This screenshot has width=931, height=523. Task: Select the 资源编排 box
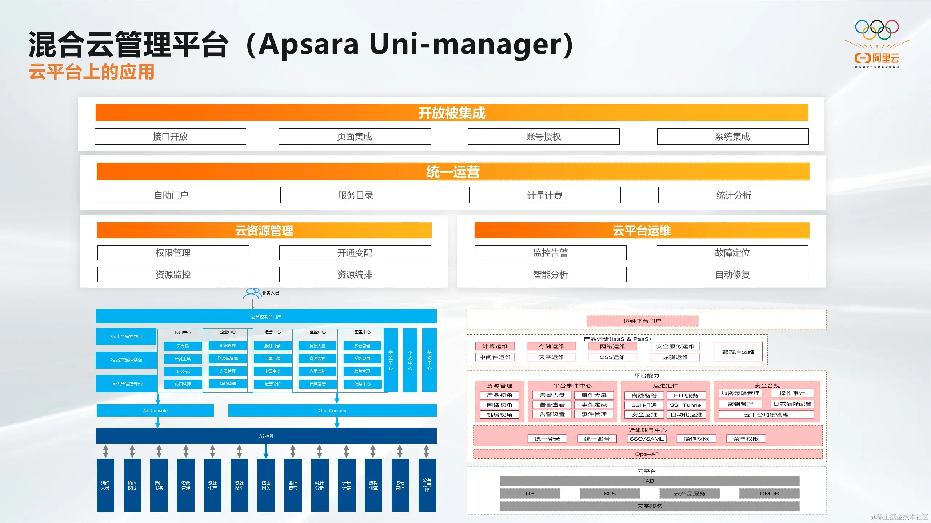355,275
